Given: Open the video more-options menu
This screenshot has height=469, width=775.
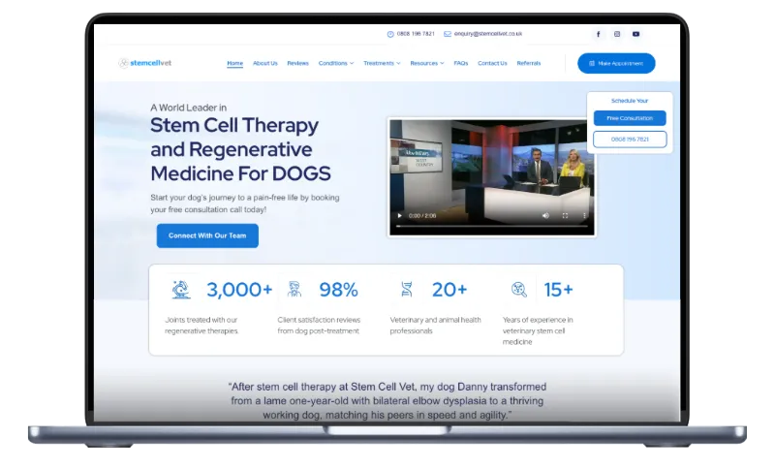Looking at the screenshot, I should [584, 215].
